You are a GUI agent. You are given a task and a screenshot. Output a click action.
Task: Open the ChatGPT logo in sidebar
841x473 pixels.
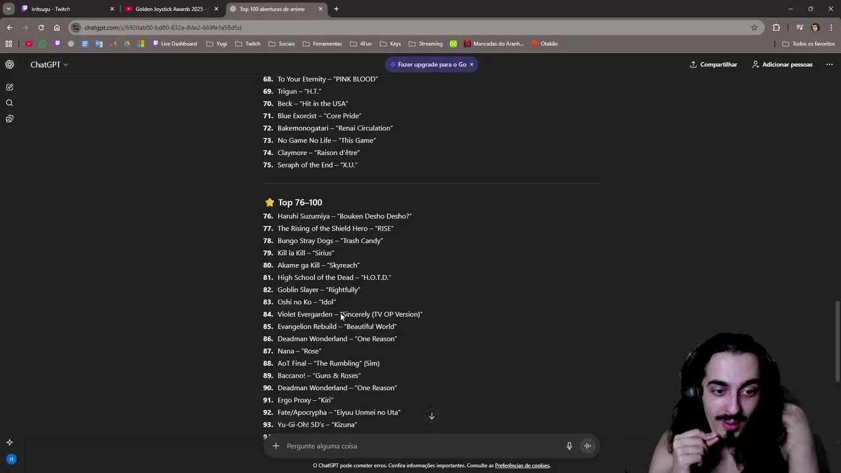click(x=9, y=64)
